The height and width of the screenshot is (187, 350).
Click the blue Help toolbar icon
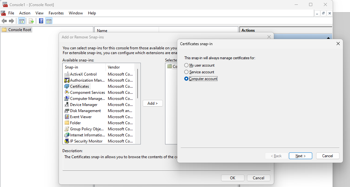[41, 21]
